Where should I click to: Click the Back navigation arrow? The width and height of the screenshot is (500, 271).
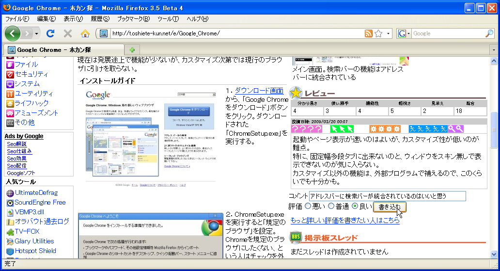point(13,33)
